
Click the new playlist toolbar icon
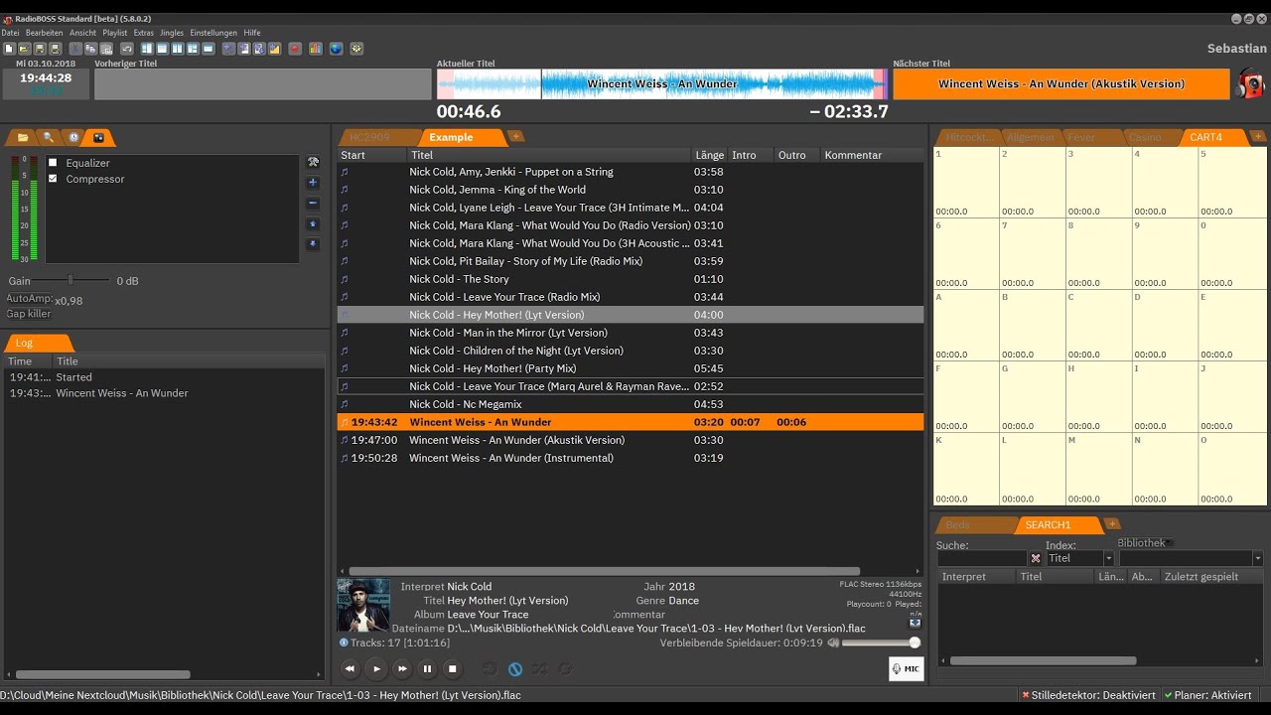[9, 49]
